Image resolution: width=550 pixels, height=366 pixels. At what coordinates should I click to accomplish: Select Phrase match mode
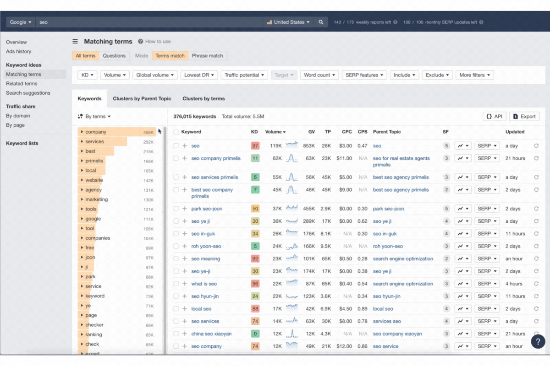tap(208, 56)
